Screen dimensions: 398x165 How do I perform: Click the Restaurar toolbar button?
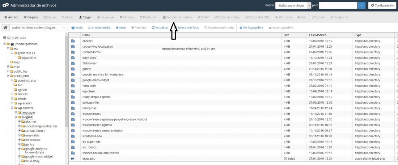(x=148, y=17)
